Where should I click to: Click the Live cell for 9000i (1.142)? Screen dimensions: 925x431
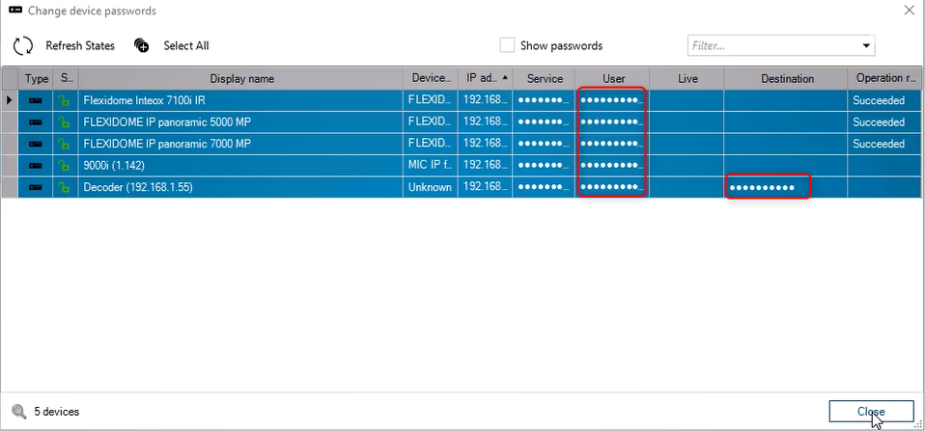[x=687, y=166]
